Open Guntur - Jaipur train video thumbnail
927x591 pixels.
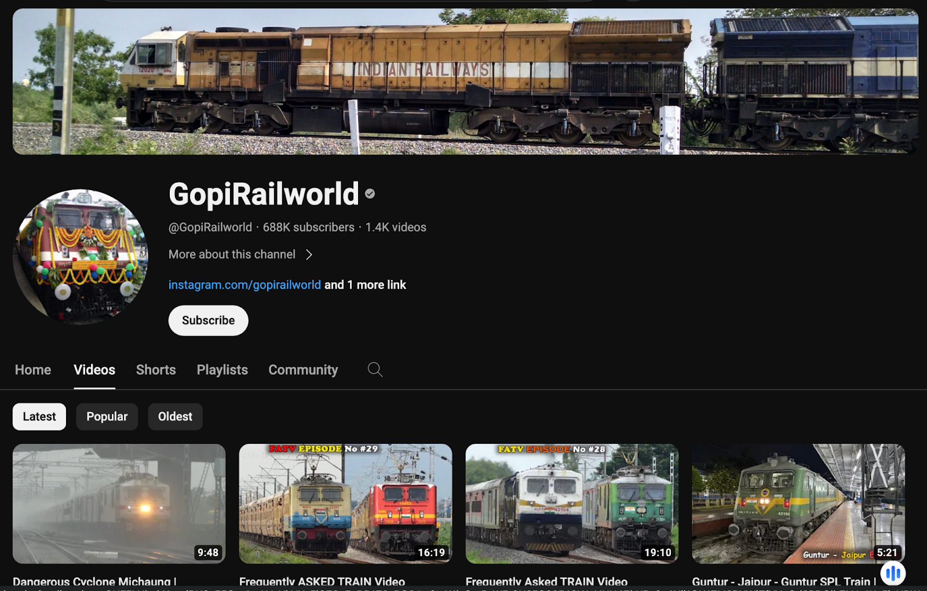(798, 504)
